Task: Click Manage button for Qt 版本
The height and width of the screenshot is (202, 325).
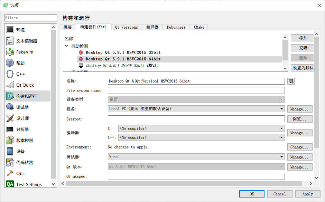Action: point(300,167)
